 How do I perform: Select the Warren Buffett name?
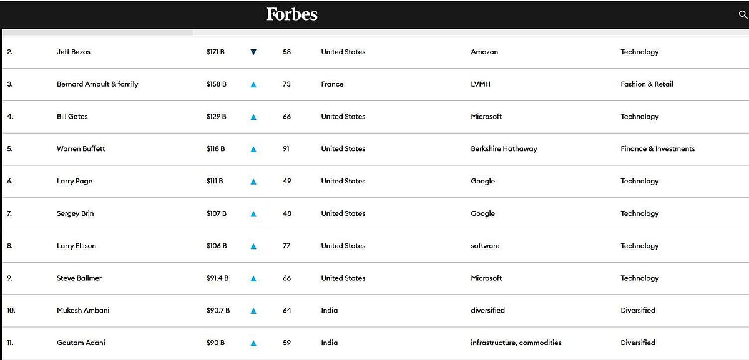click(81, 148)
